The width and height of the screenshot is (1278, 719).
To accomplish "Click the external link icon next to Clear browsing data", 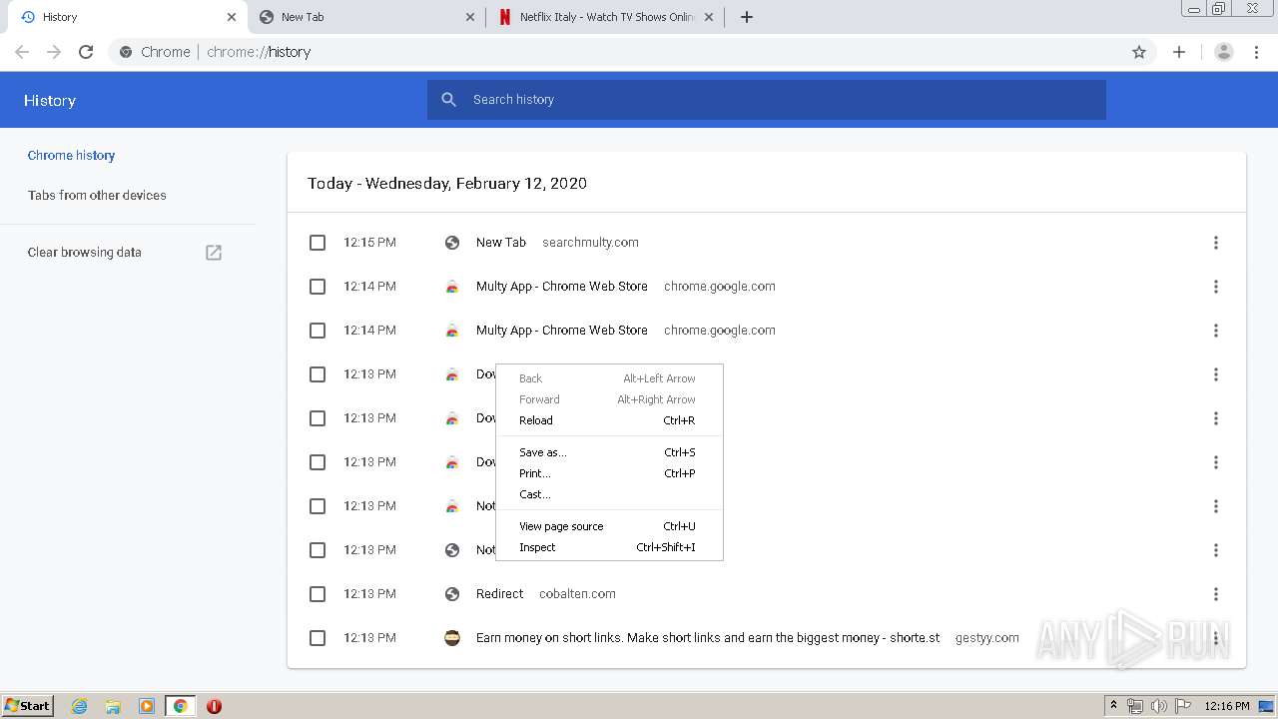I will point(214,253).
